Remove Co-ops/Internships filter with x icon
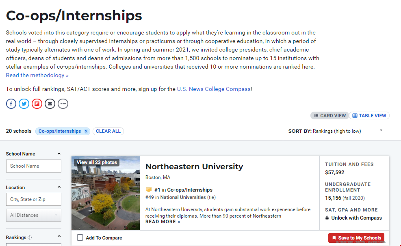Viewport: 401px width, 246px height. [x=86, y=131]
